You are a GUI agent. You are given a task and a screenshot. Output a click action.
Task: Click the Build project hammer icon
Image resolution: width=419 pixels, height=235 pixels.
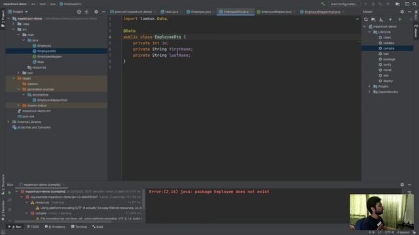pos(323,4)
